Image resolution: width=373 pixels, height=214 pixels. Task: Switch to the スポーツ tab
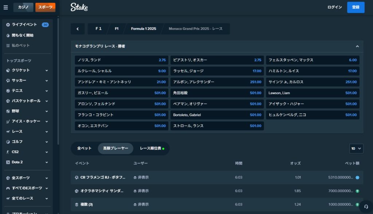45,7
